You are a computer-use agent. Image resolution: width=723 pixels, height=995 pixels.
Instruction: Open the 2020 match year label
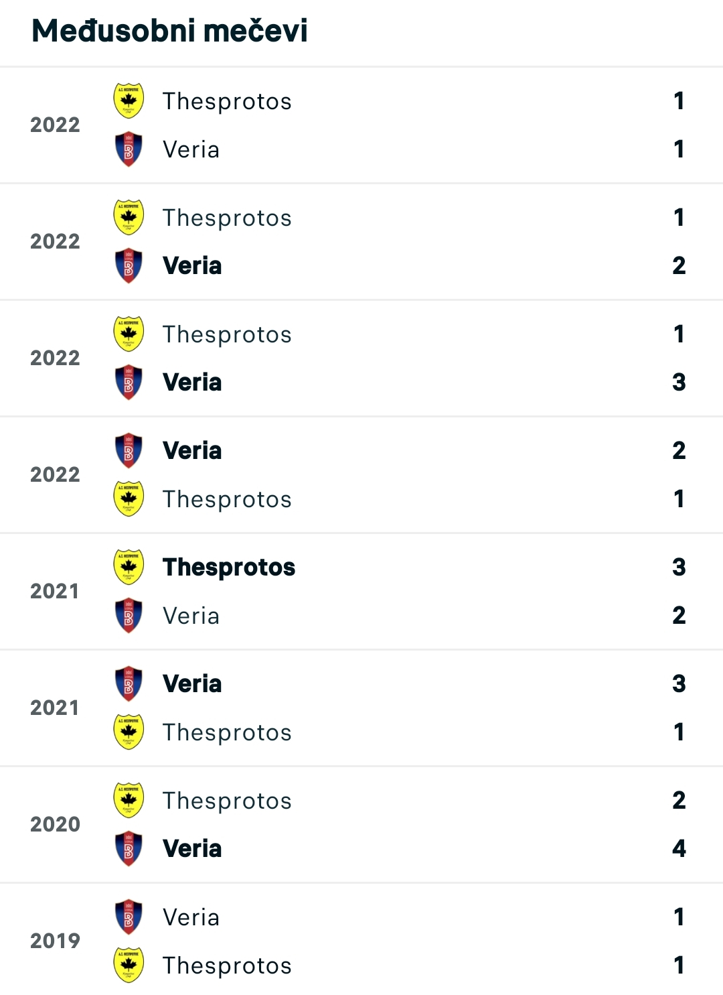[x=55, y=824]
